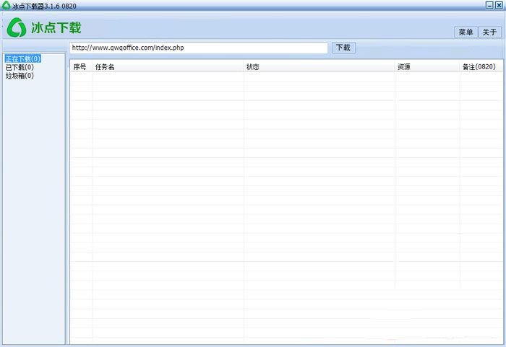The width and height of the screenshot is (506, 347).
Task: Open the 关于 about button
Action: pos(489,32)
